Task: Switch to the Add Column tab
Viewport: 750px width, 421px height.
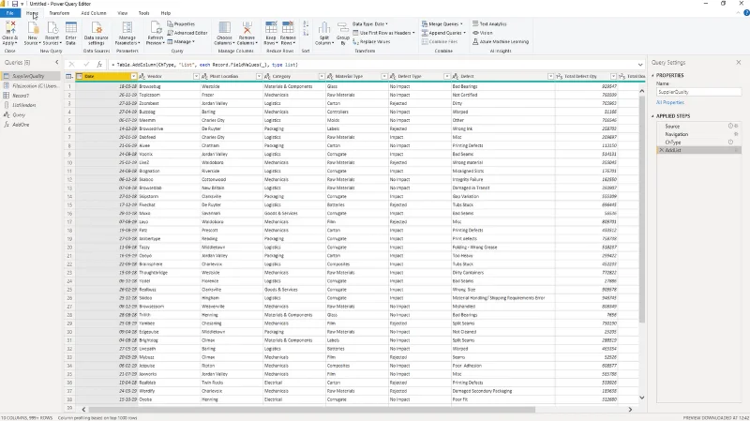Action: 94,13
